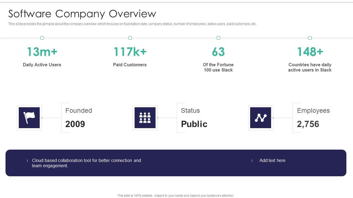Screen dimensions: 353x198
Task: Click the line graph icon beside Employees
Action: pyautogui.click(x=261, y=118)
